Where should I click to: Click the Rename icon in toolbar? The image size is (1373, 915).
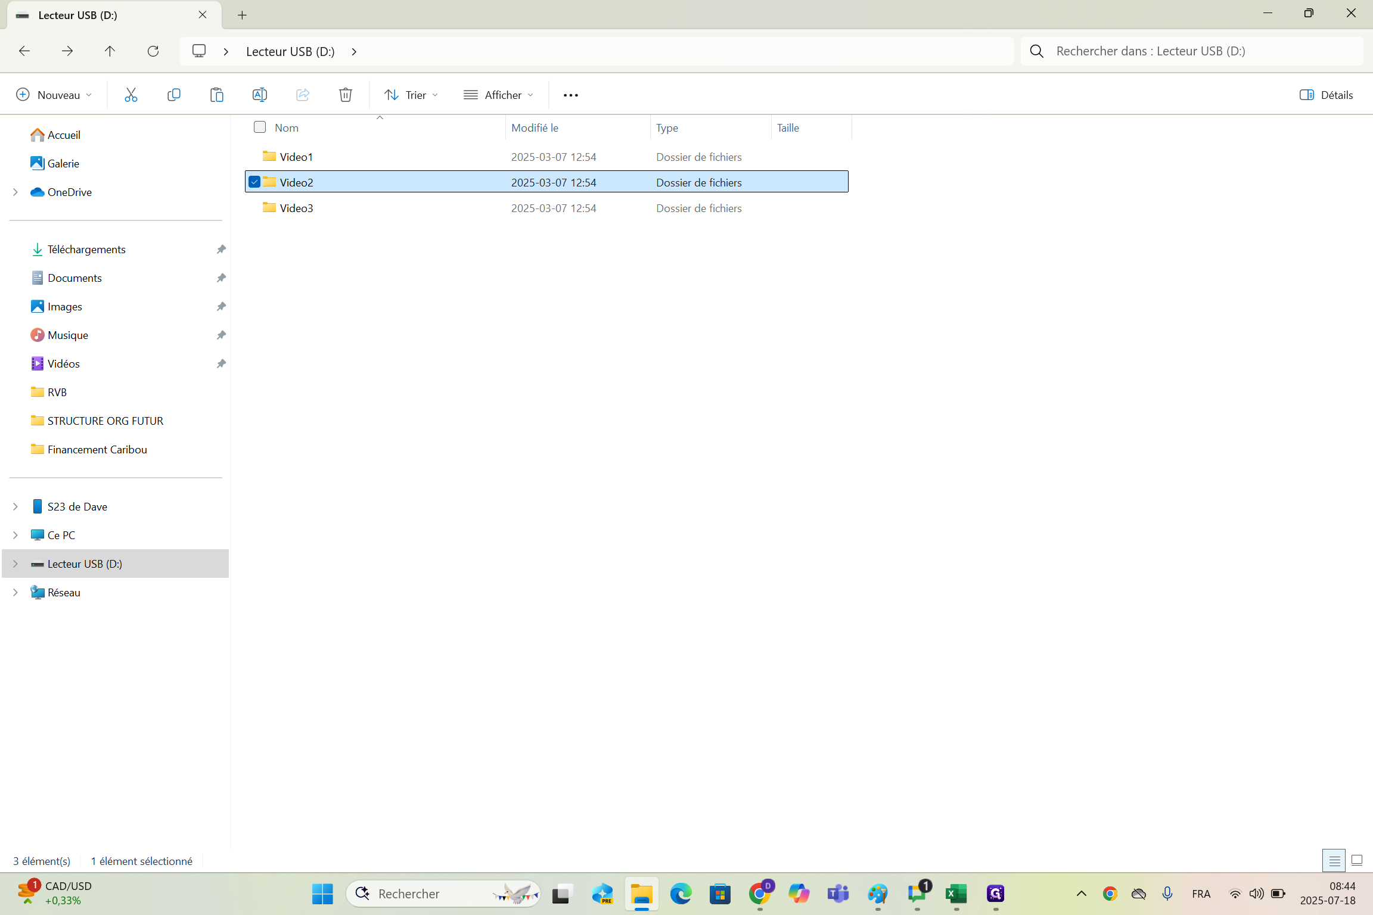[259, 95]
